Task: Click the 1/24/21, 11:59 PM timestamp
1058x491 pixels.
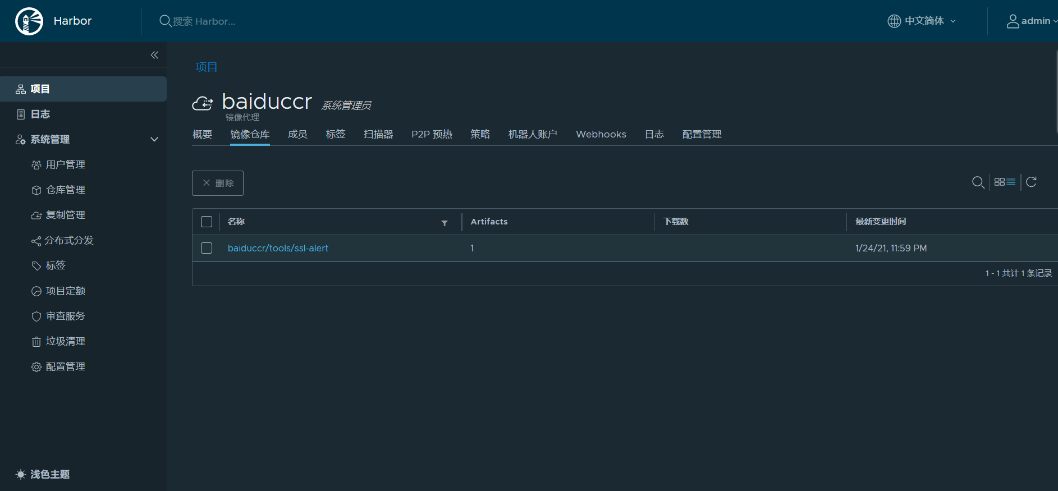Action: pyautogui.click(x=891, y=248)
